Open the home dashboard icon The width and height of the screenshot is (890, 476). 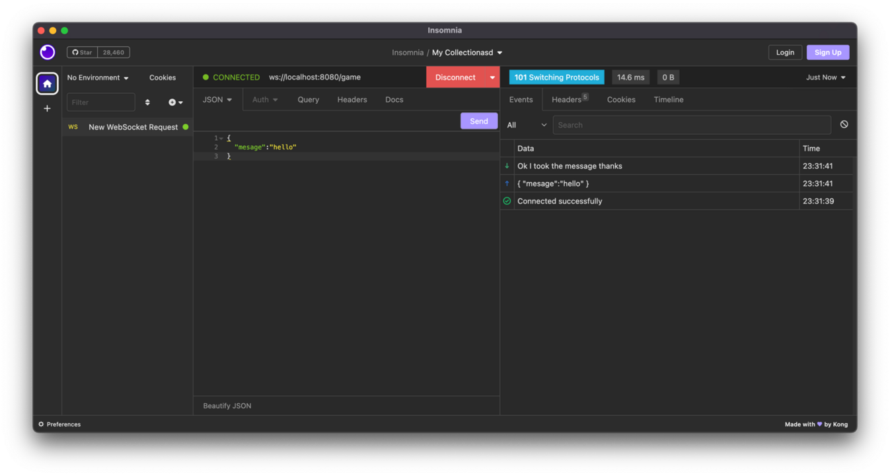point(47,84)
